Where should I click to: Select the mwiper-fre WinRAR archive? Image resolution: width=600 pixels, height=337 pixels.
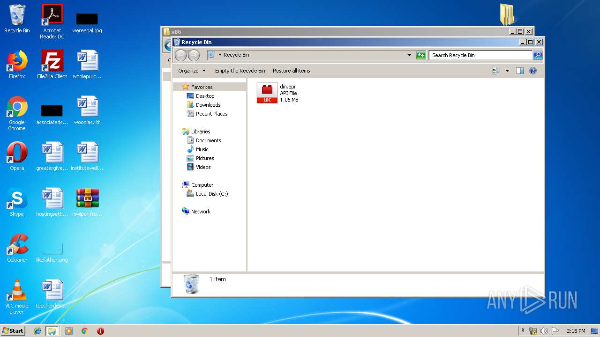[87, 202]
